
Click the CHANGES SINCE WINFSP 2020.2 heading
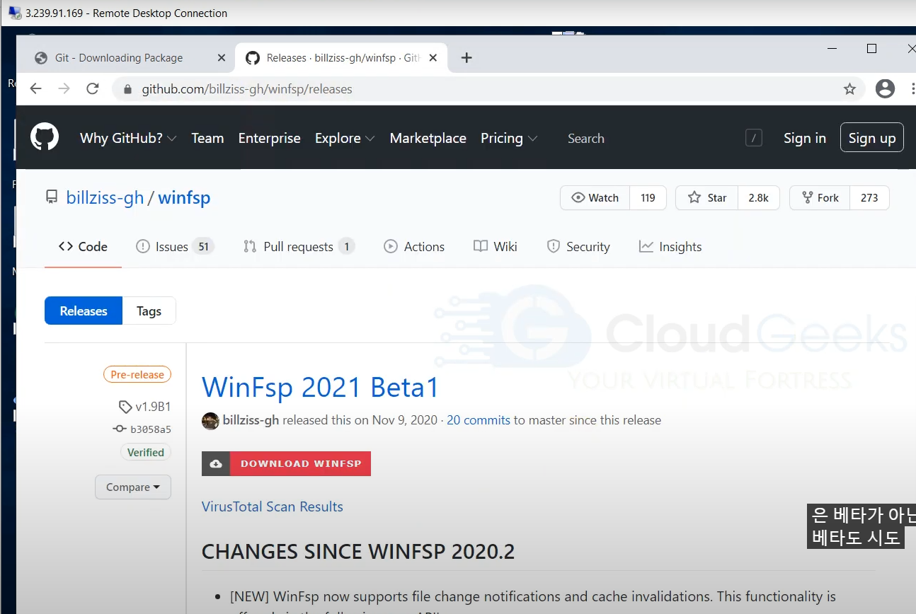coord(358,552)
